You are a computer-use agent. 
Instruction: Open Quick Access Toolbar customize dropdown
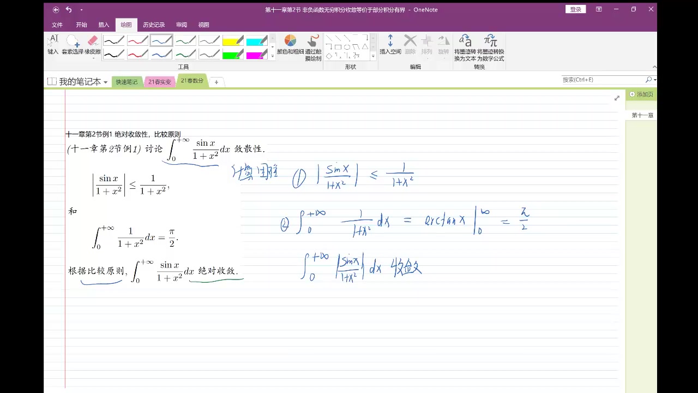coord(81,10)
